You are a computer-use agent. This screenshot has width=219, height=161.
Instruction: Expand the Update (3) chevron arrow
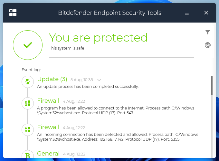[99, 80]
